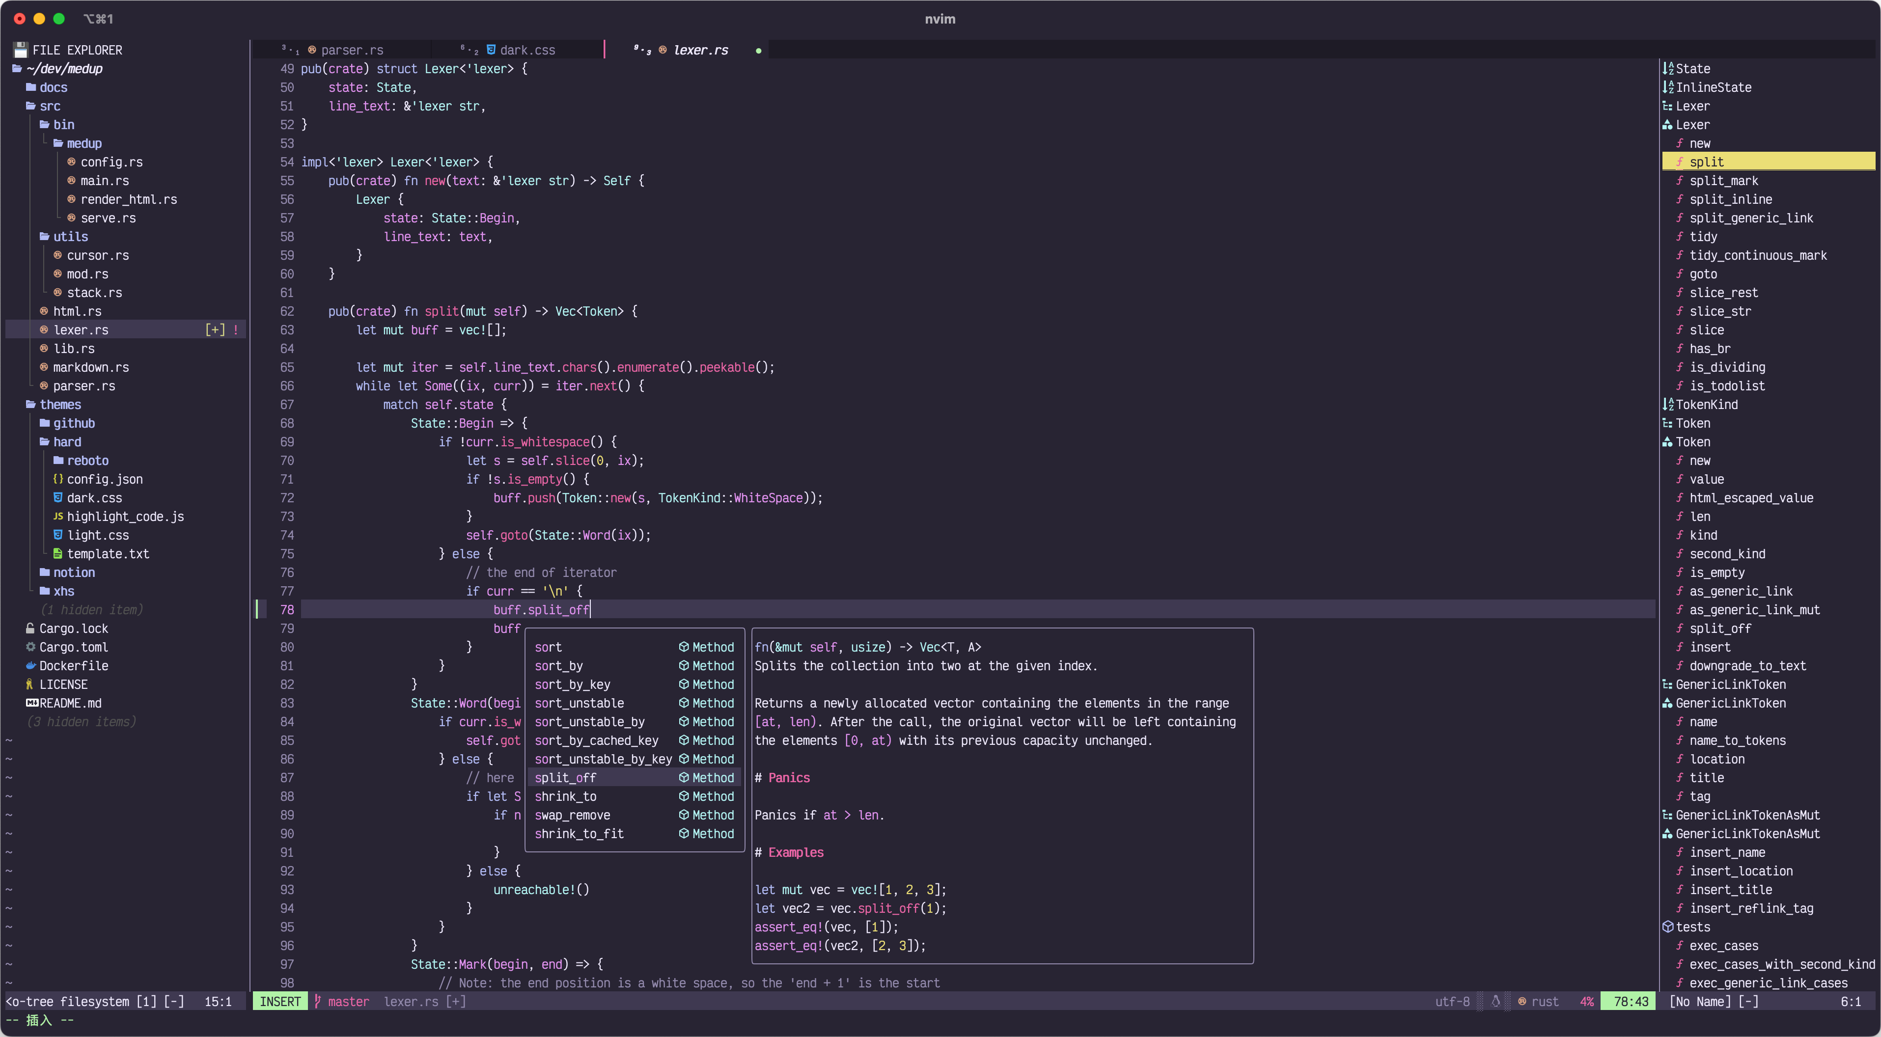Image resolution: width=1881 pixels, height=1037 pixels.
Task: Switch to the dark.css tab
Action: click(x=519, y=50)
